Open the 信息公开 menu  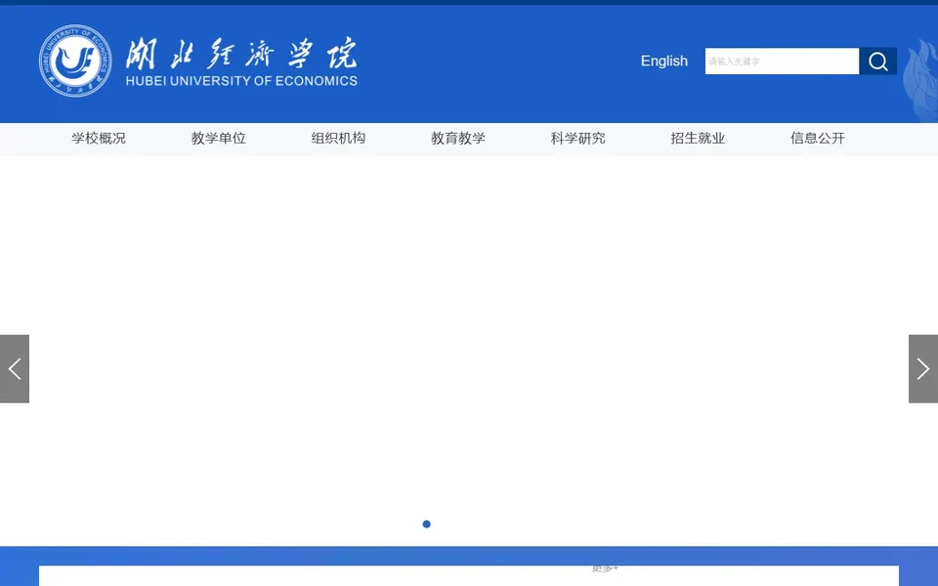tap(818, 138)
